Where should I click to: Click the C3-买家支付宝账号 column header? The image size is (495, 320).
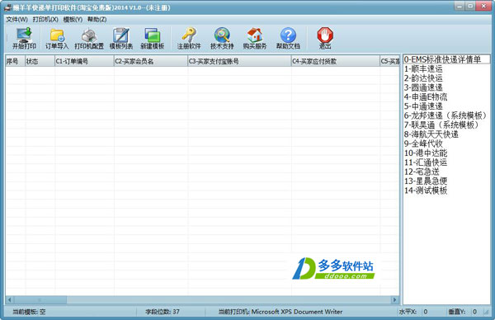tap(239, 61)
